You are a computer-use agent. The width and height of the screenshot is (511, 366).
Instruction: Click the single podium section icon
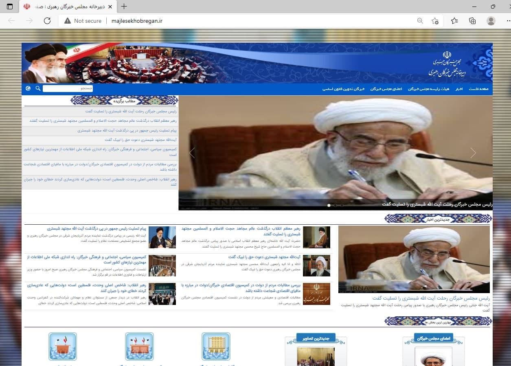(63, 346)
